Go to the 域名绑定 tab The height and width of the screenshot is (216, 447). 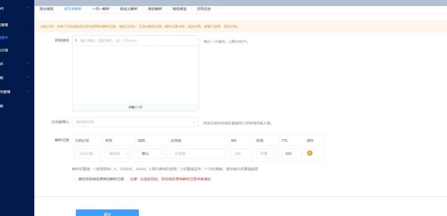pyautogui.click(x=179, y=9)
